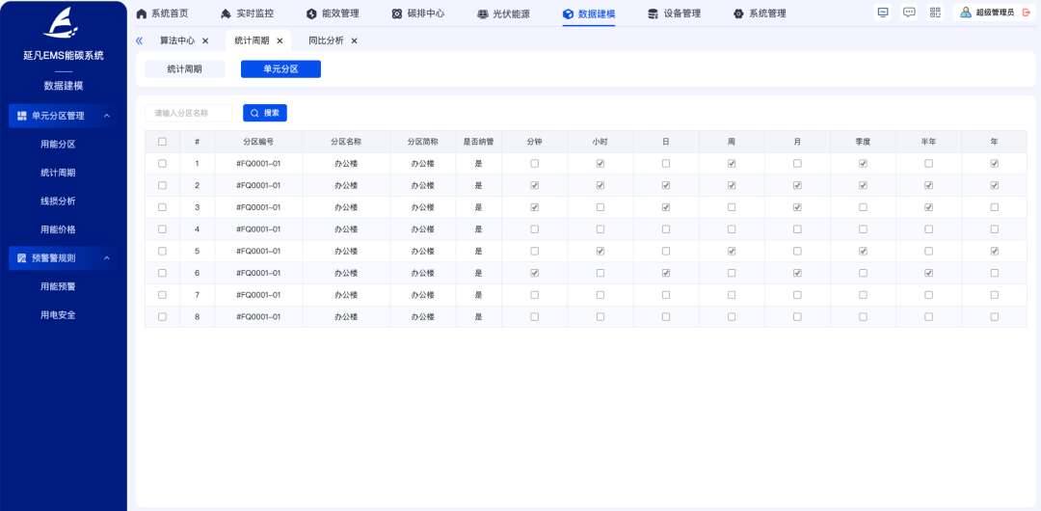Click the 搜索 search button
Viewport: 1041px width, 511px height.
pos(265,113)
